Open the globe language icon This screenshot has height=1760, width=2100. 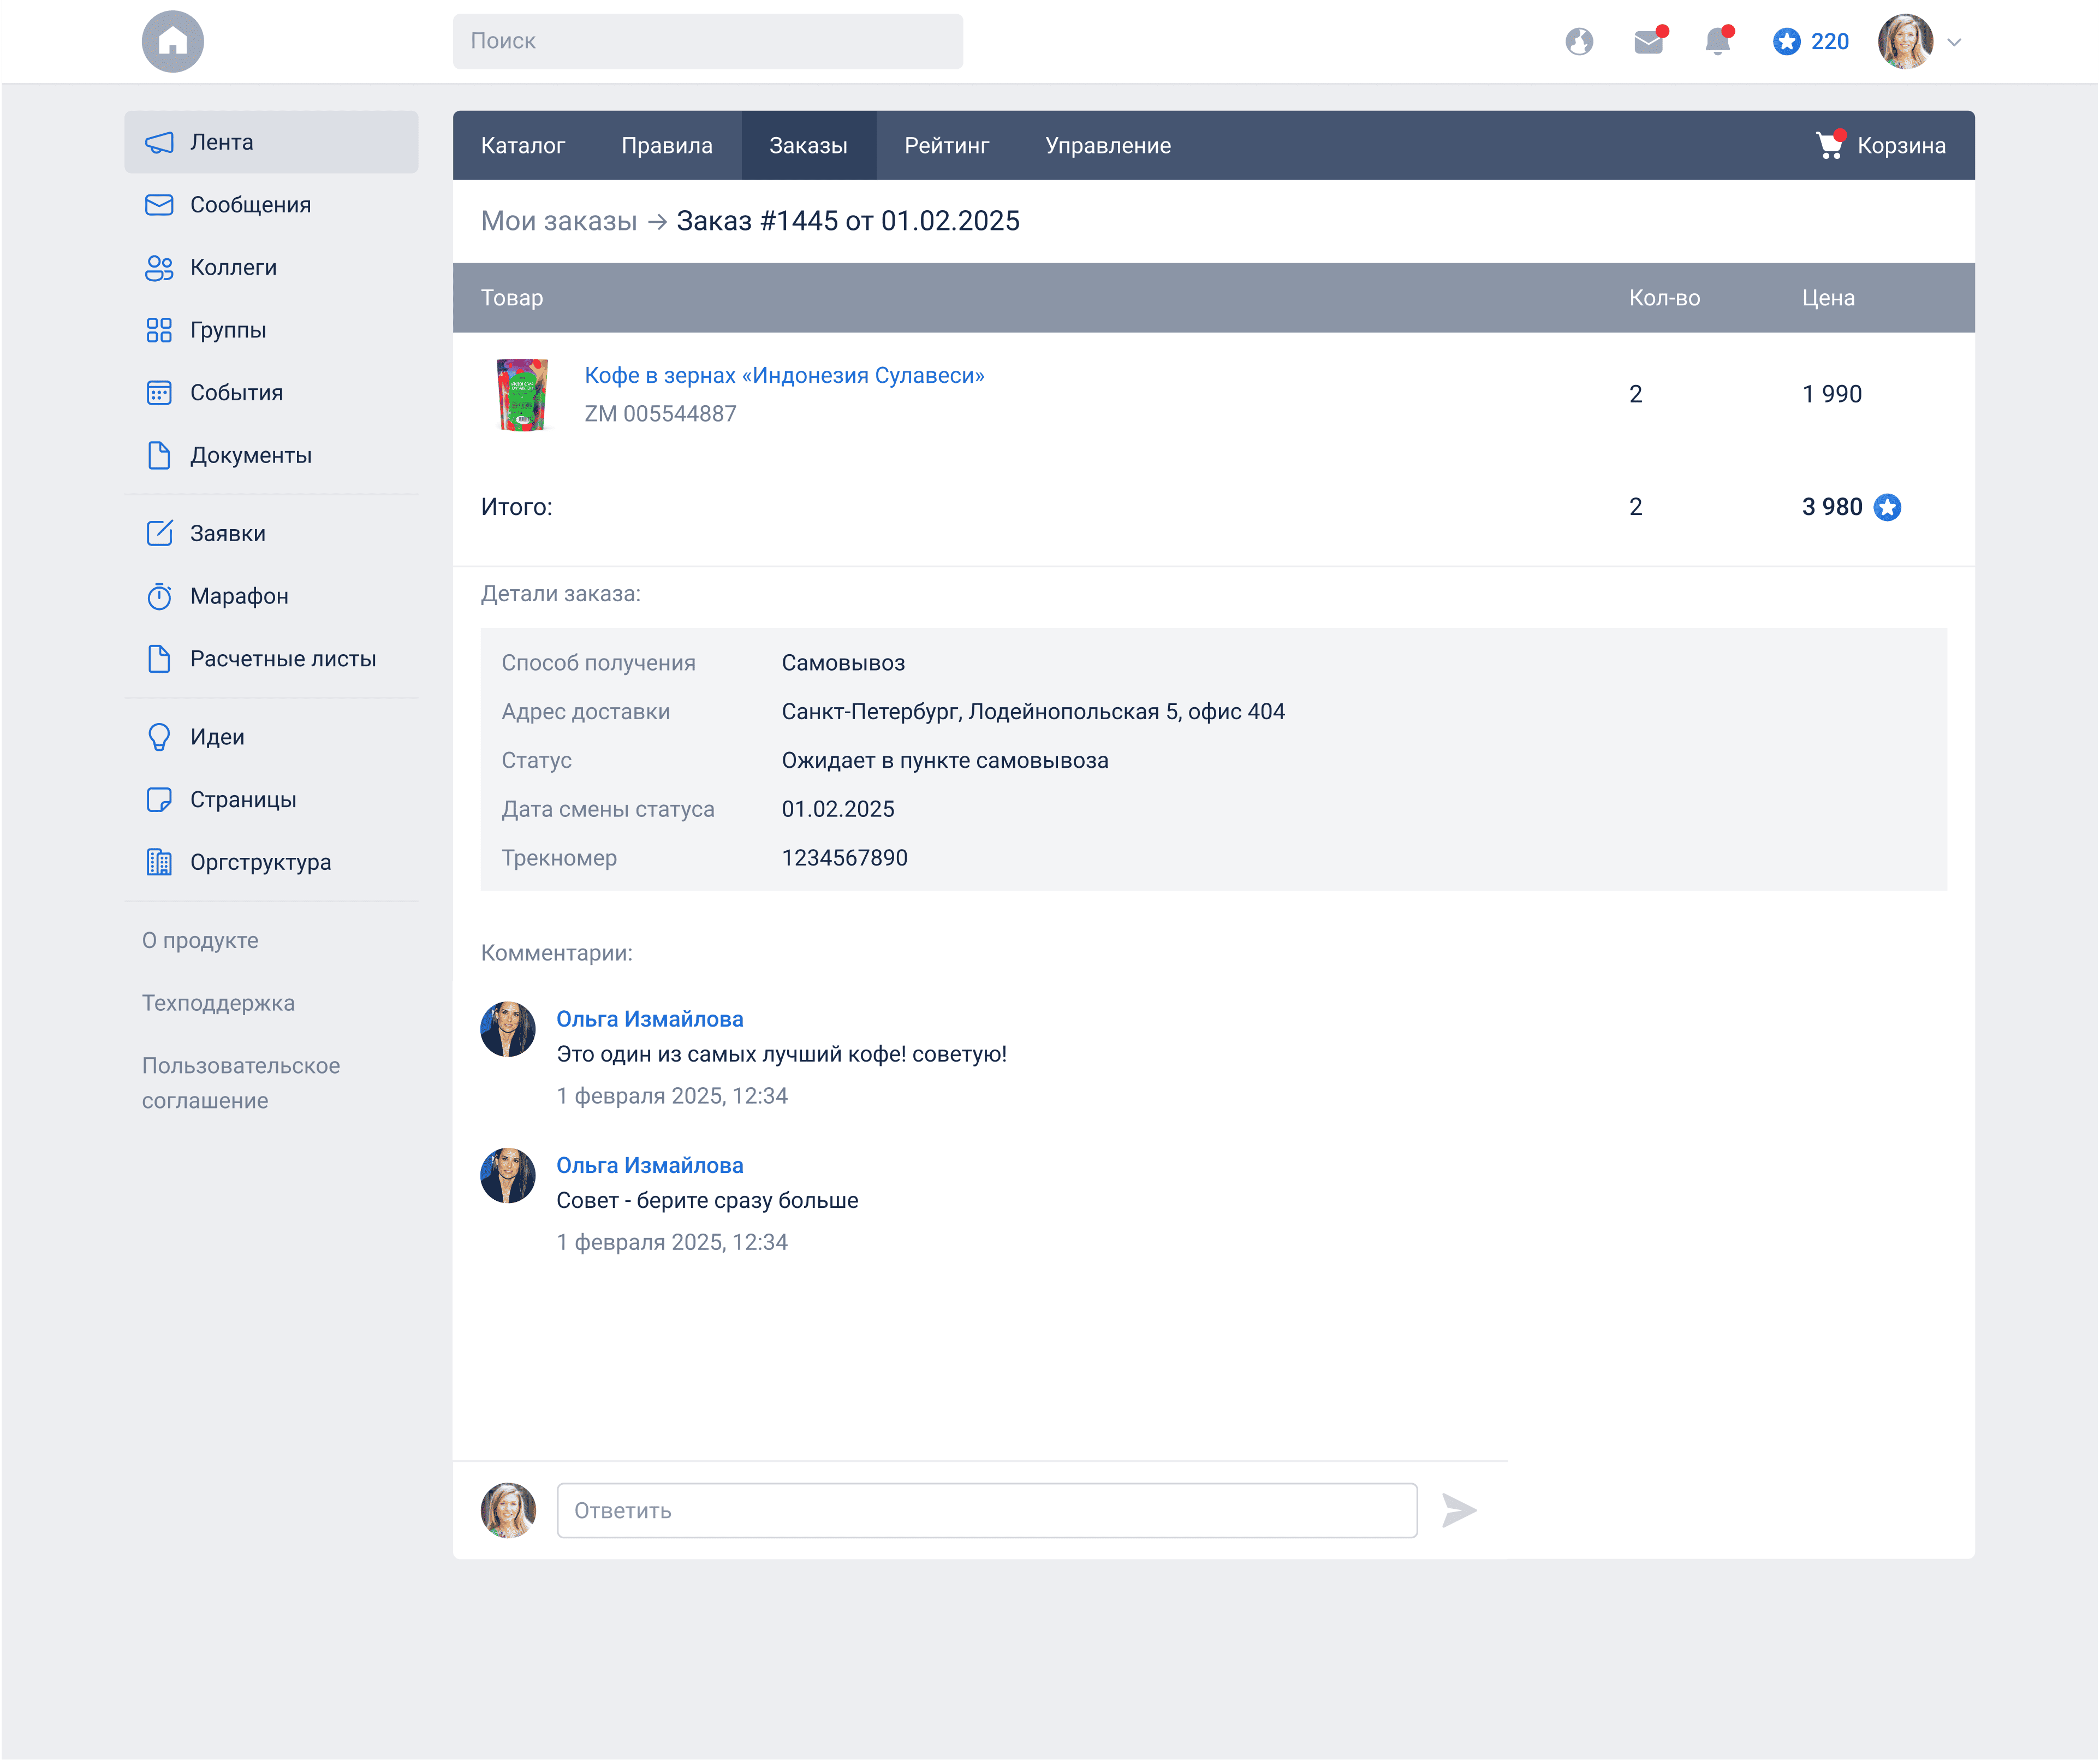(x=1579, y=41)
